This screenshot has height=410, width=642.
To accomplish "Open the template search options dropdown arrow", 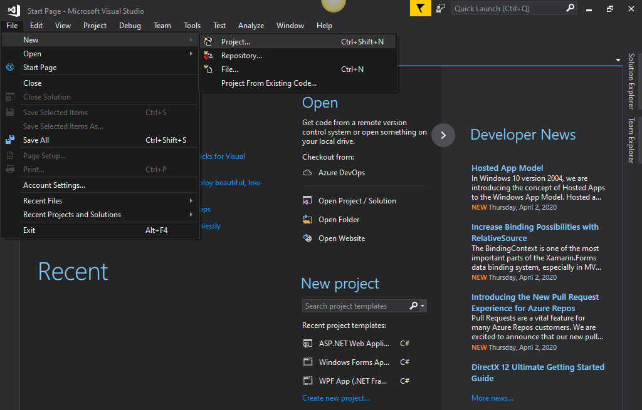I will click(423, 305).
